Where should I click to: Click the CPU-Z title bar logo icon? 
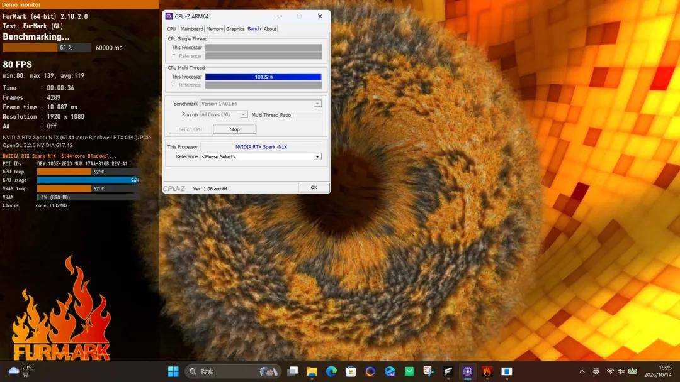point(169,16)
